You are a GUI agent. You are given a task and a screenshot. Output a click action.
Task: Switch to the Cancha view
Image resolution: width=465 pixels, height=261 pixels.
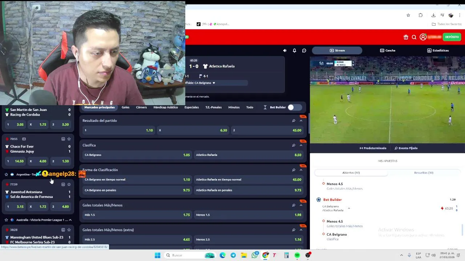tap(388, 50)
